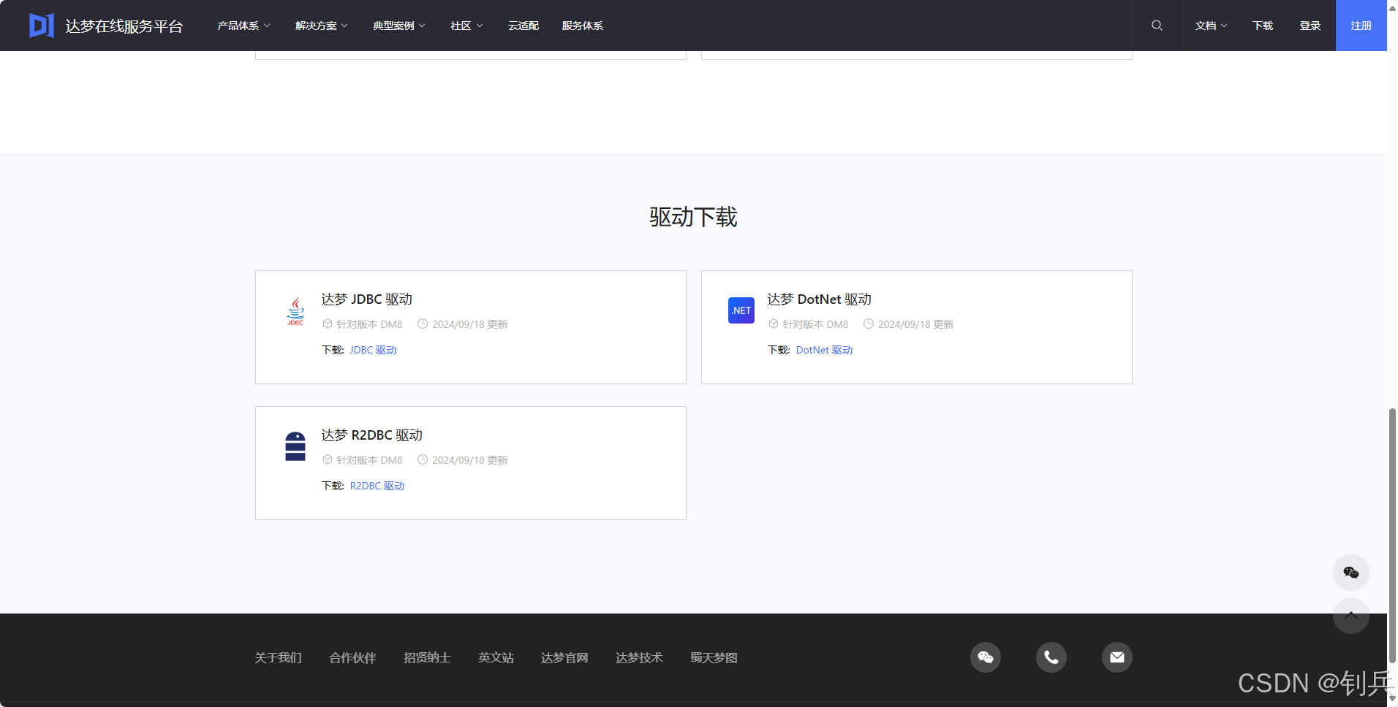1398x707 pixels.
Task: Click the 注册 button
Action: click(x=1361, y=25)
